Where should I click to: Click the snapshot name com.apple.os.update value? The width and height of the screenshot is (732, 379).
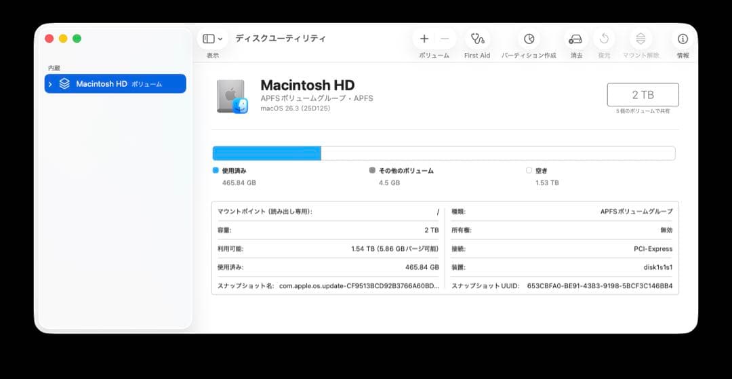(359, 285)
